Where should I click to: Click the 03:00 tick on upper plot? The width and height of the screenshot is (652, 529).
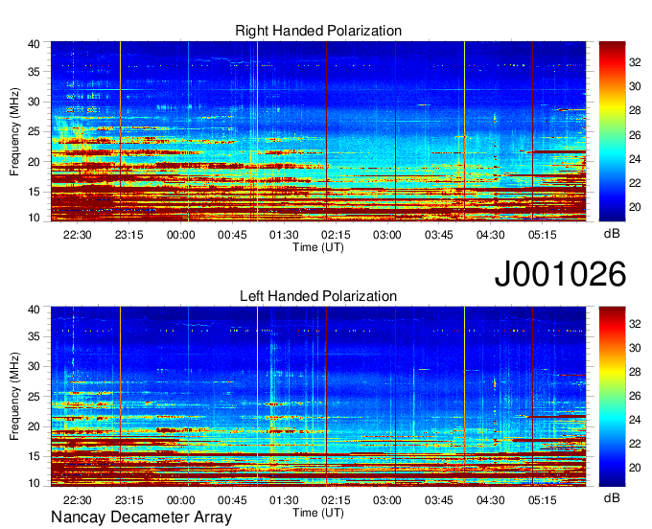click(x=387, y=235)
